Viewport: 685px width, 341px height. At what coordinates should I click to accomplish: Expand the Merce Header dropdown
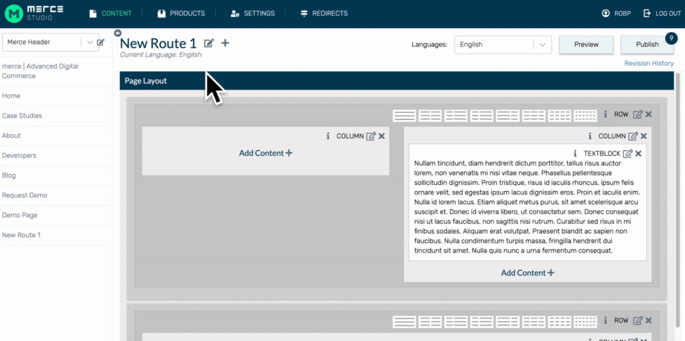pos(89,42)
